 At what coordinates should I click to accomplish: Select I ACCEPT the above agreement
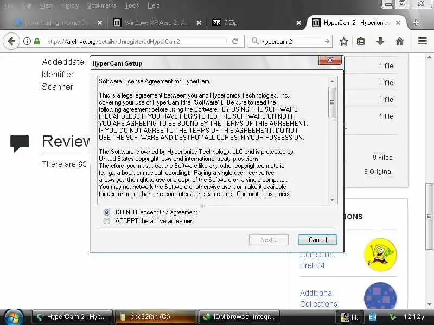tap(106, 221)
